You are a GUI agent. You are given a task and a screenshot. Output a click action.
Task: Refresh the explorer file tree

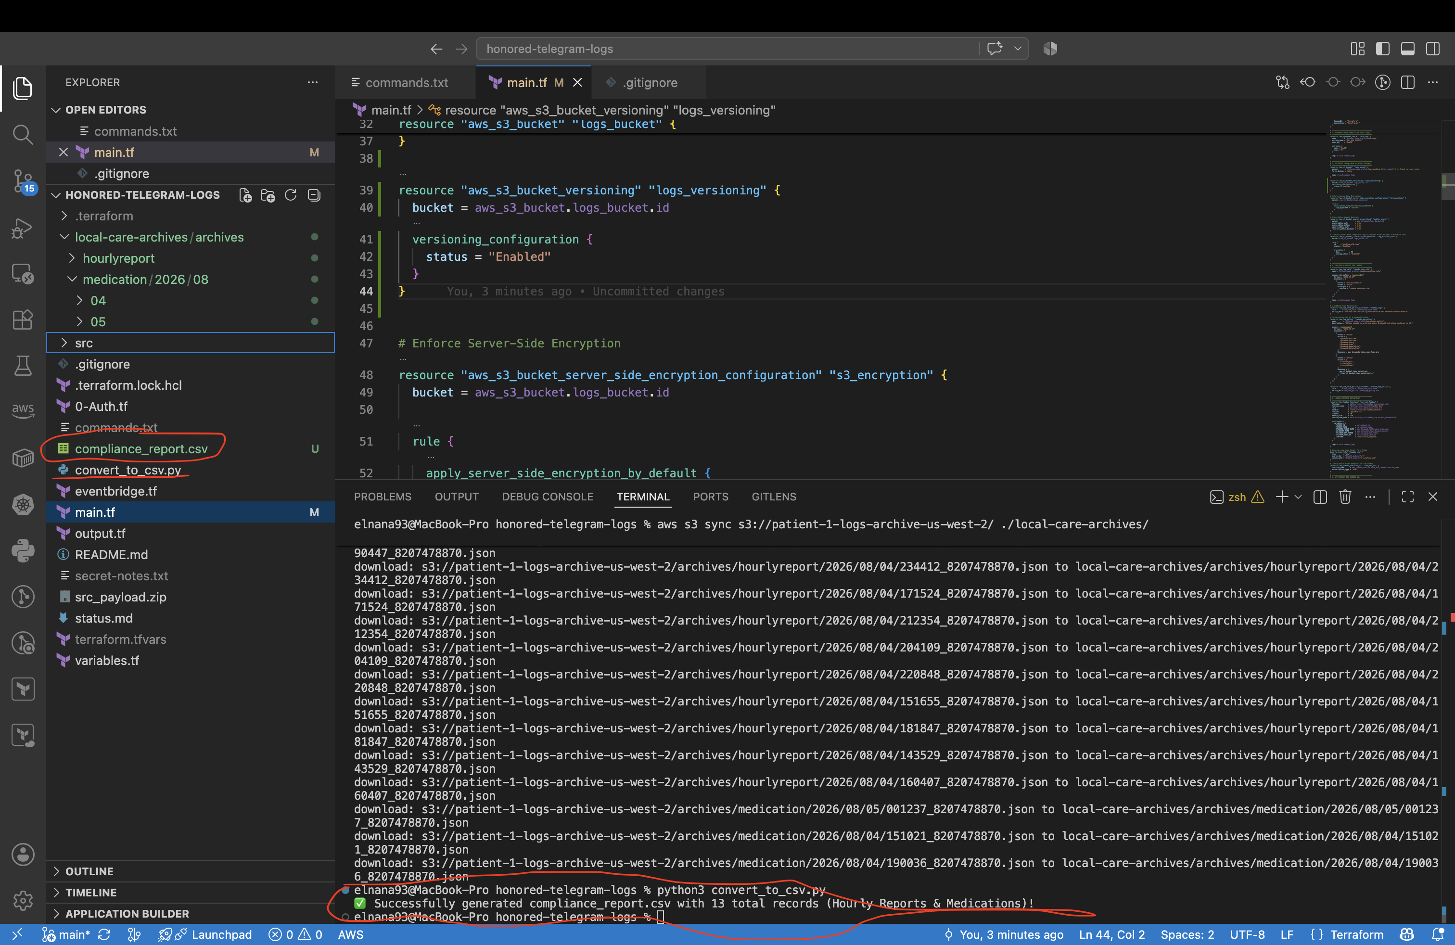tap(291, 195)
